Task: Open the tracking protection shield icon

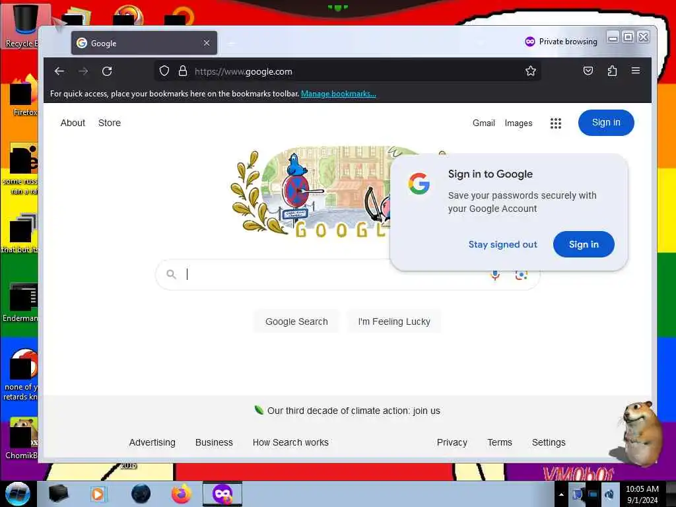Action: pos(164,71)
